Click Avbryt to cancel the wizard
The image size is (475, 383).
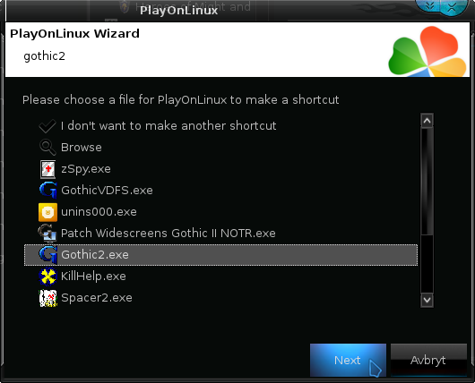click(428, 360)
